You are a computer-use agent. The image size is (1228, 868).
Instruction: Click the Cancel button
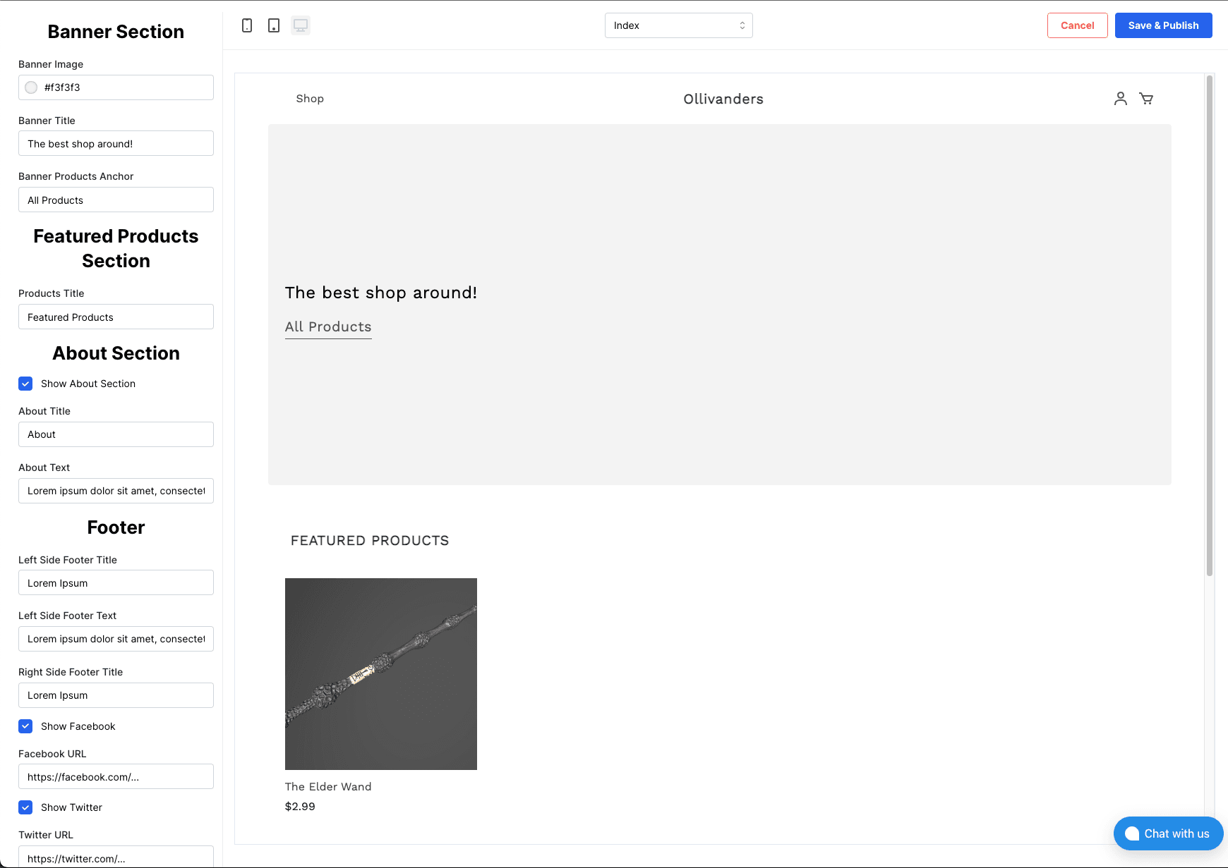click(1077, 25)
